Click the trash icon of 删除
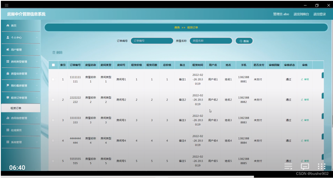Screen dimensions: 333x178 pyautogui.click(x=54, y=52)
